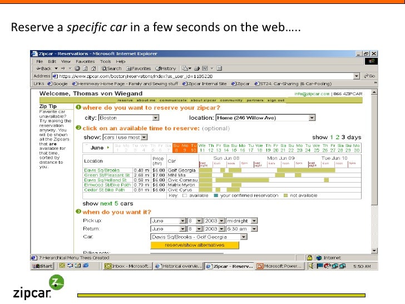Viewport: 405px width, 304px height.
Task: Click the Forward arrow in IE toolbar
Action: tap(63, 68)
